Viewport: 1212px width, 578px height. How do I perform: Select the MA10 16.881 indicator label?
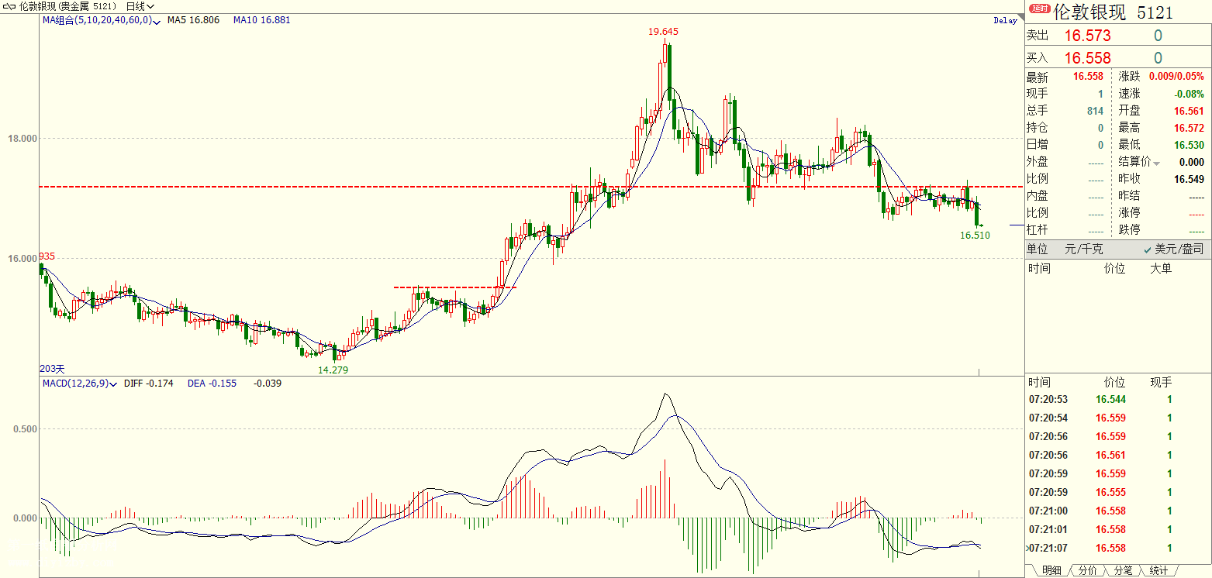tap(261, 20)
